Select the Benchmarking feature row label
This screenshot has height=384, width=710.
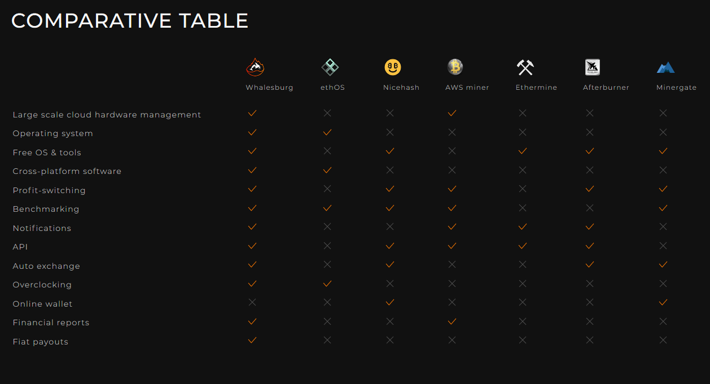46,209
